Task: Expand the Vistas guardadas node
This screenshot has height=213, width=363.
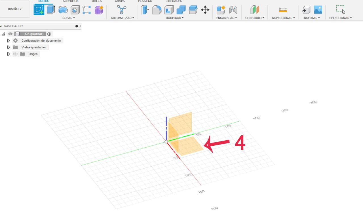Action: 9,47
